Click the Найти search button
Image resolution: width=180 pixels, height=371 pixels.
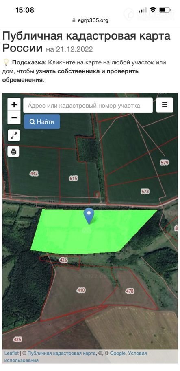pos(42,122)
